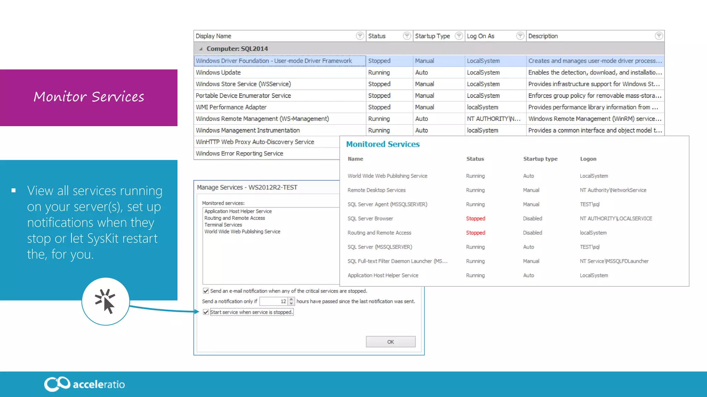Image resolution: width=707 pixels, height=397 pixels.
Task: Click OK in Manage Services dialog
Action: click(390, 342)
